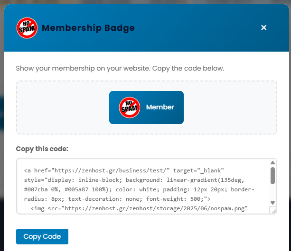Click the text area resize handle
This screenshot has width=291, height=251.
[273, 210]
